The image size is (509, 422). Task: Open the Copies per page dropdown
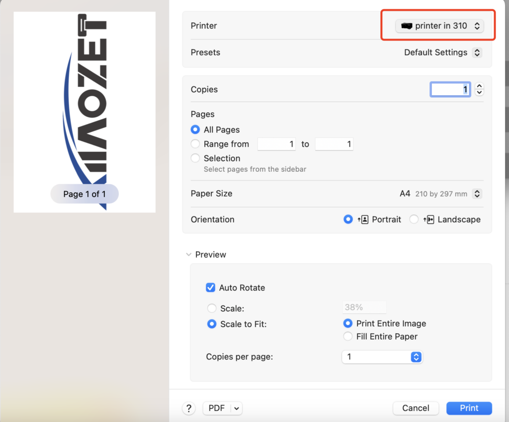pyautogui.click(x=382, y=357)
